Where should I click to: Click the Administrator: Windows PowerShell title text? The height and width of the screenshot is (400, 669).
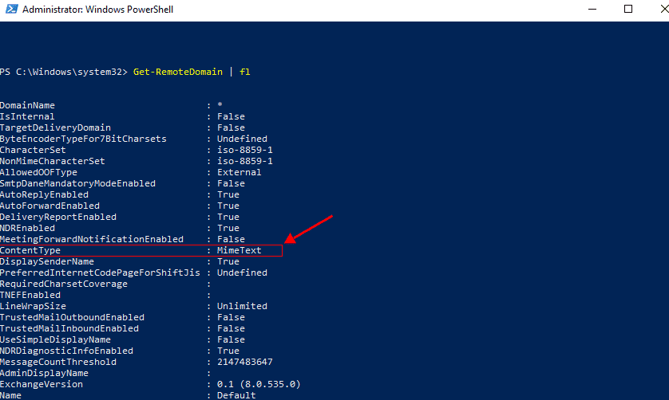click(97, 10)
